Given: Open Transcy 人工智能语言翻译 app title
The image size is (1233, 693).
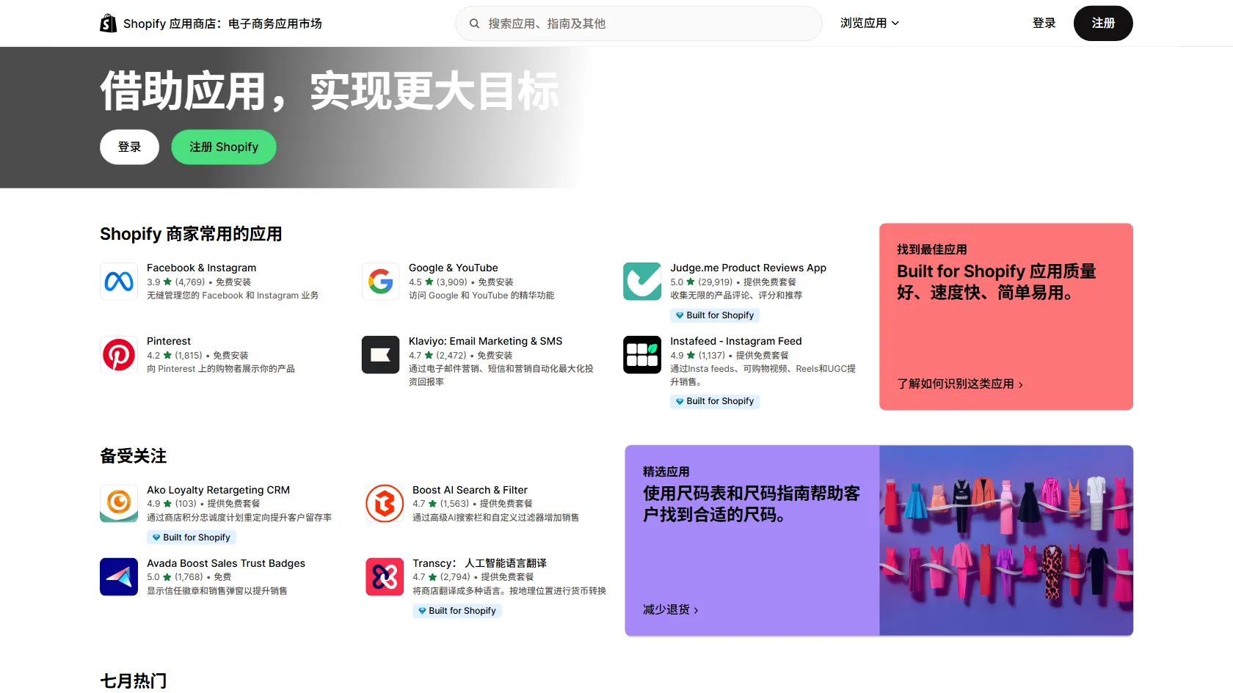Looking at the screenshot, I should [479, 564].
